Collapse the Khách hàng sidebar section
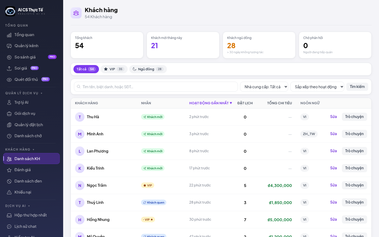379x237 pixels. click(x=20, y=149)
